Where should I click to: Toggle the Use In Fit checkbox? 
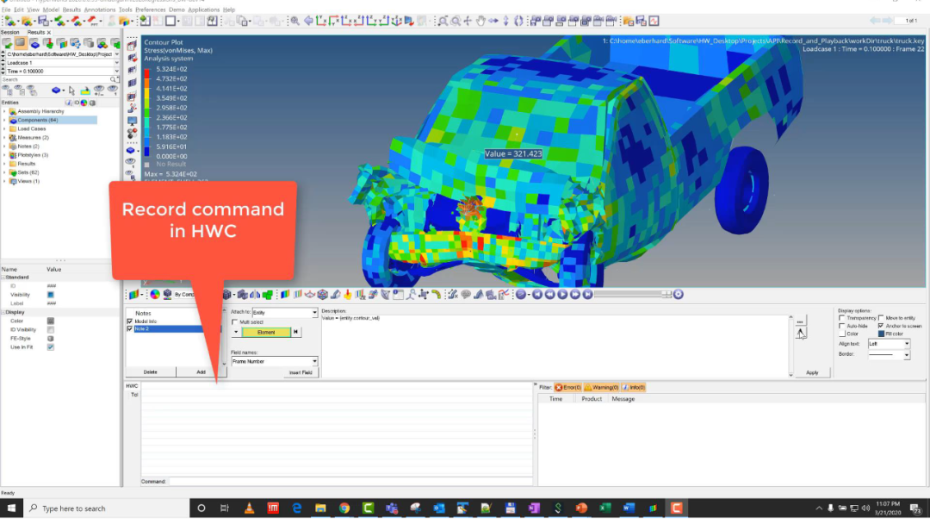pos(51,347)
